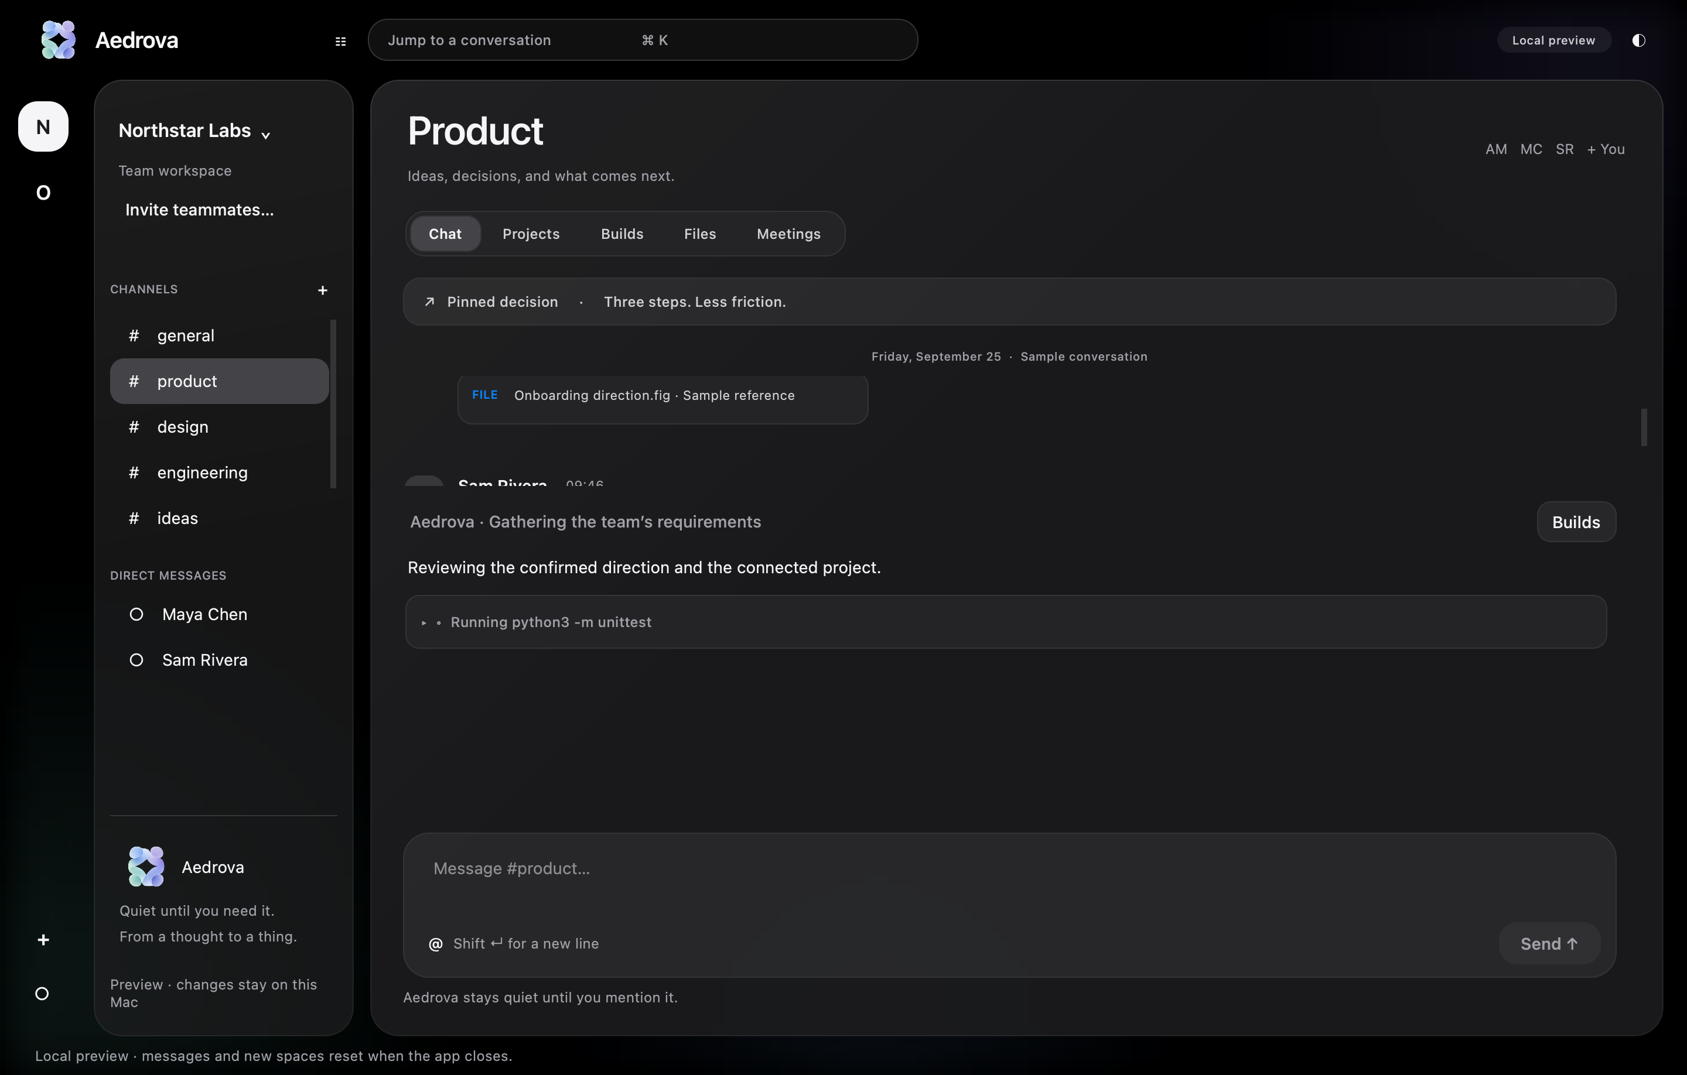Add a workspace with the rail plus icon

43,940
